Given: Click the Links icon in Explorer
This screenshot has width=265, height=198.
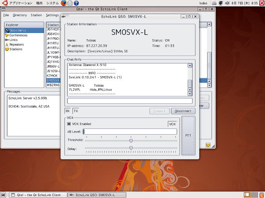Looking at the screenshot, I should 7,40.
